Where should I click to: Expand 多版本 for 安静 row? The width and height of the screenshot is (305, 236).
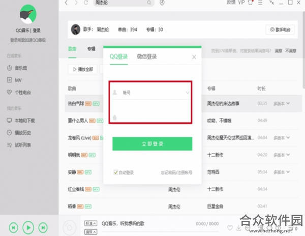click(282, 172)
